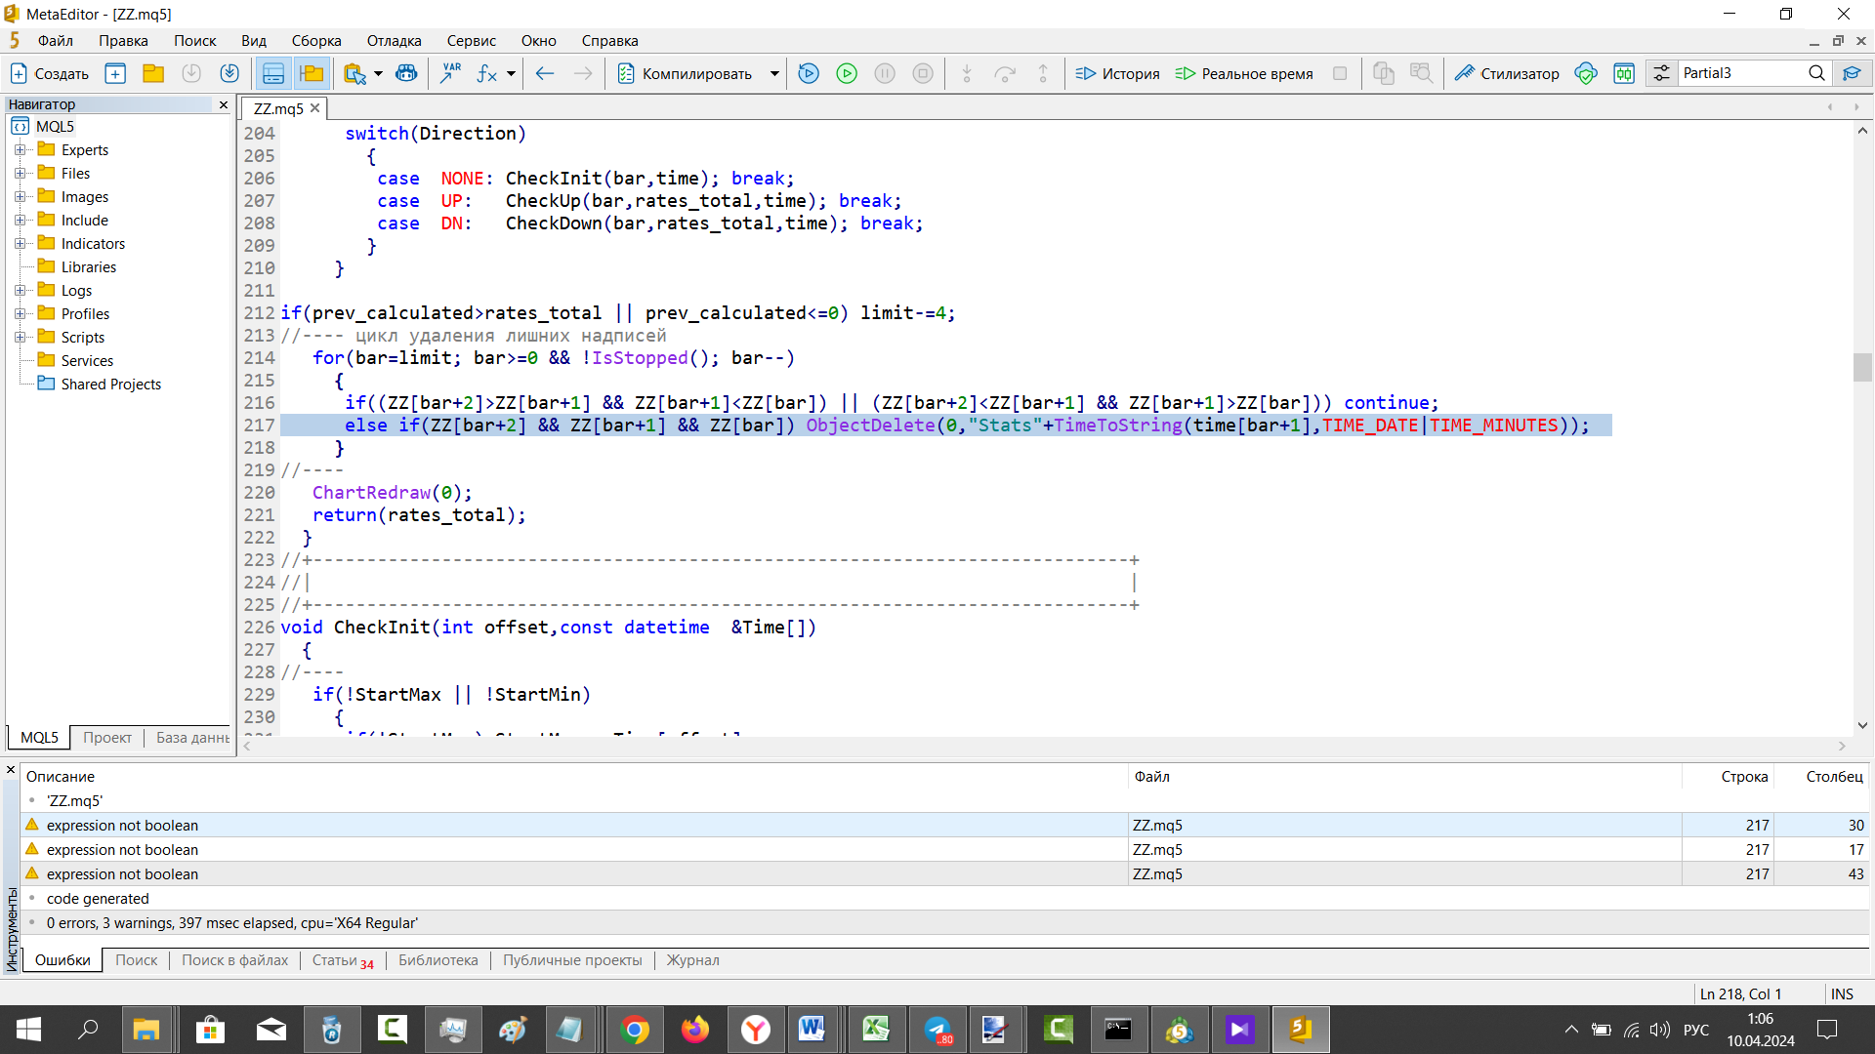Open the Компилировать dropdown arrow
Image resolution: width=1875 pixels, height=1054 pixels.
(773, 73)
